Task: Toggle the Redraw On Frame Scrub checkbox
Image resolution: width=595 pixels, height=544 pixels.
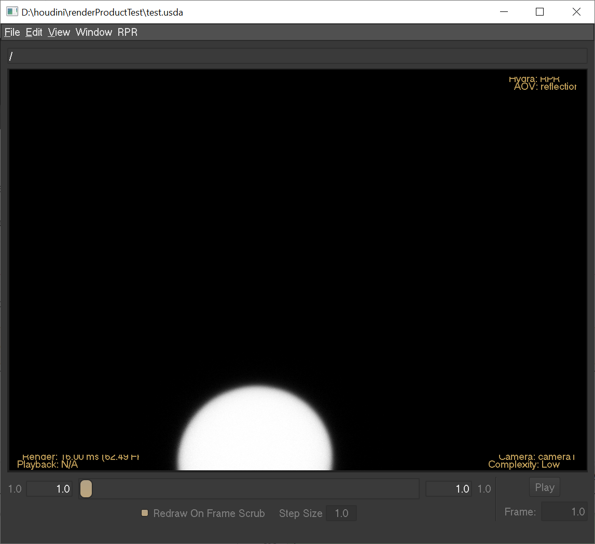Action: (145, 513)
